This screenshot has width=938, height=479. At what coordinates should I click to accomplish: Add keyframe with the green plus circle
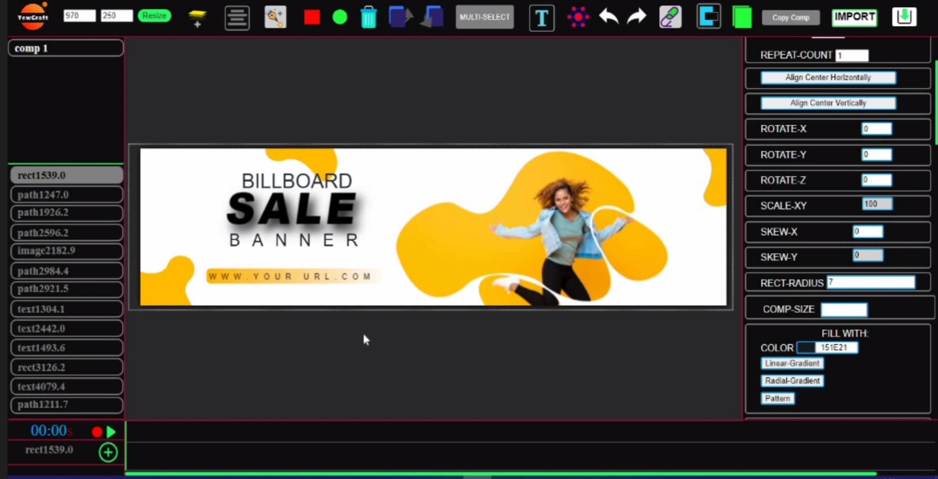click(108, 452)
